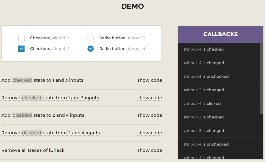Select the #input-3 radio button
This screenshot has width=265, height=162.
91,38
